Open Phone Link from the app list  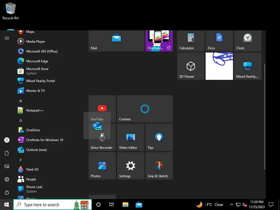[x=48, y=189]
